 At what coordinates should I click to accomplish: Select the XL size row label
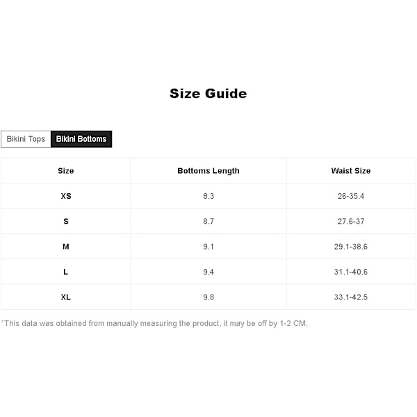tap(66, 297)
